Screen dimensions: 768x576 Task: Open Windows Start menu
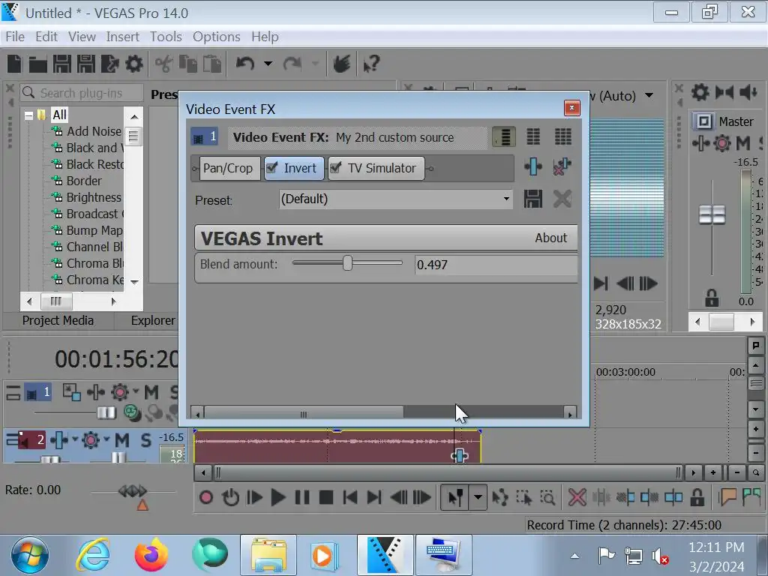click(30, 555)
